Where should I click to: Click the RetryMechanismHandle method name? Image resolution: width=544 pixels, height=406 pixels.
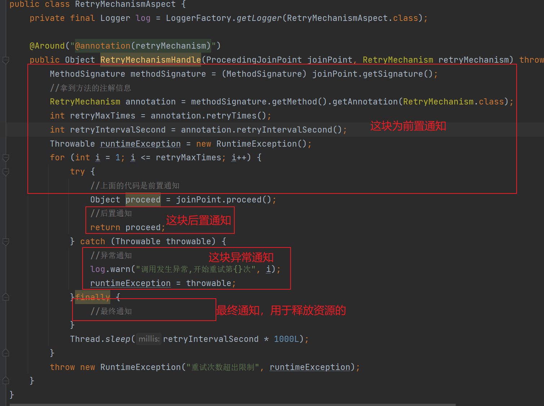(151, 60)
